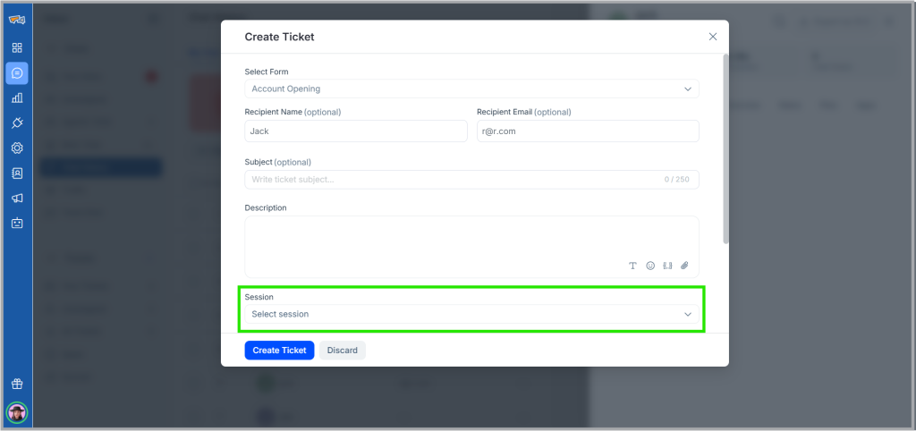
Task: Open the Select Form dropdown
Action: pos(471,89)
